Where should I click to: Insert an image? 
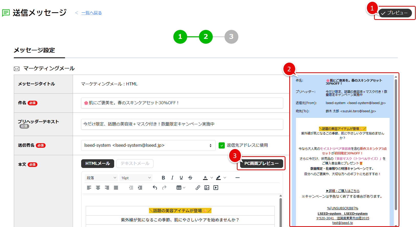click(207, 188)
